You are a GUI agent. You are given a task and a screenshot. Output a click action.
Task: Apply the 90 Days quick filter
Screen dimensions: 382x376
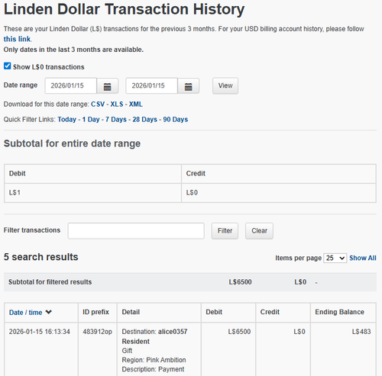(176, 120)
